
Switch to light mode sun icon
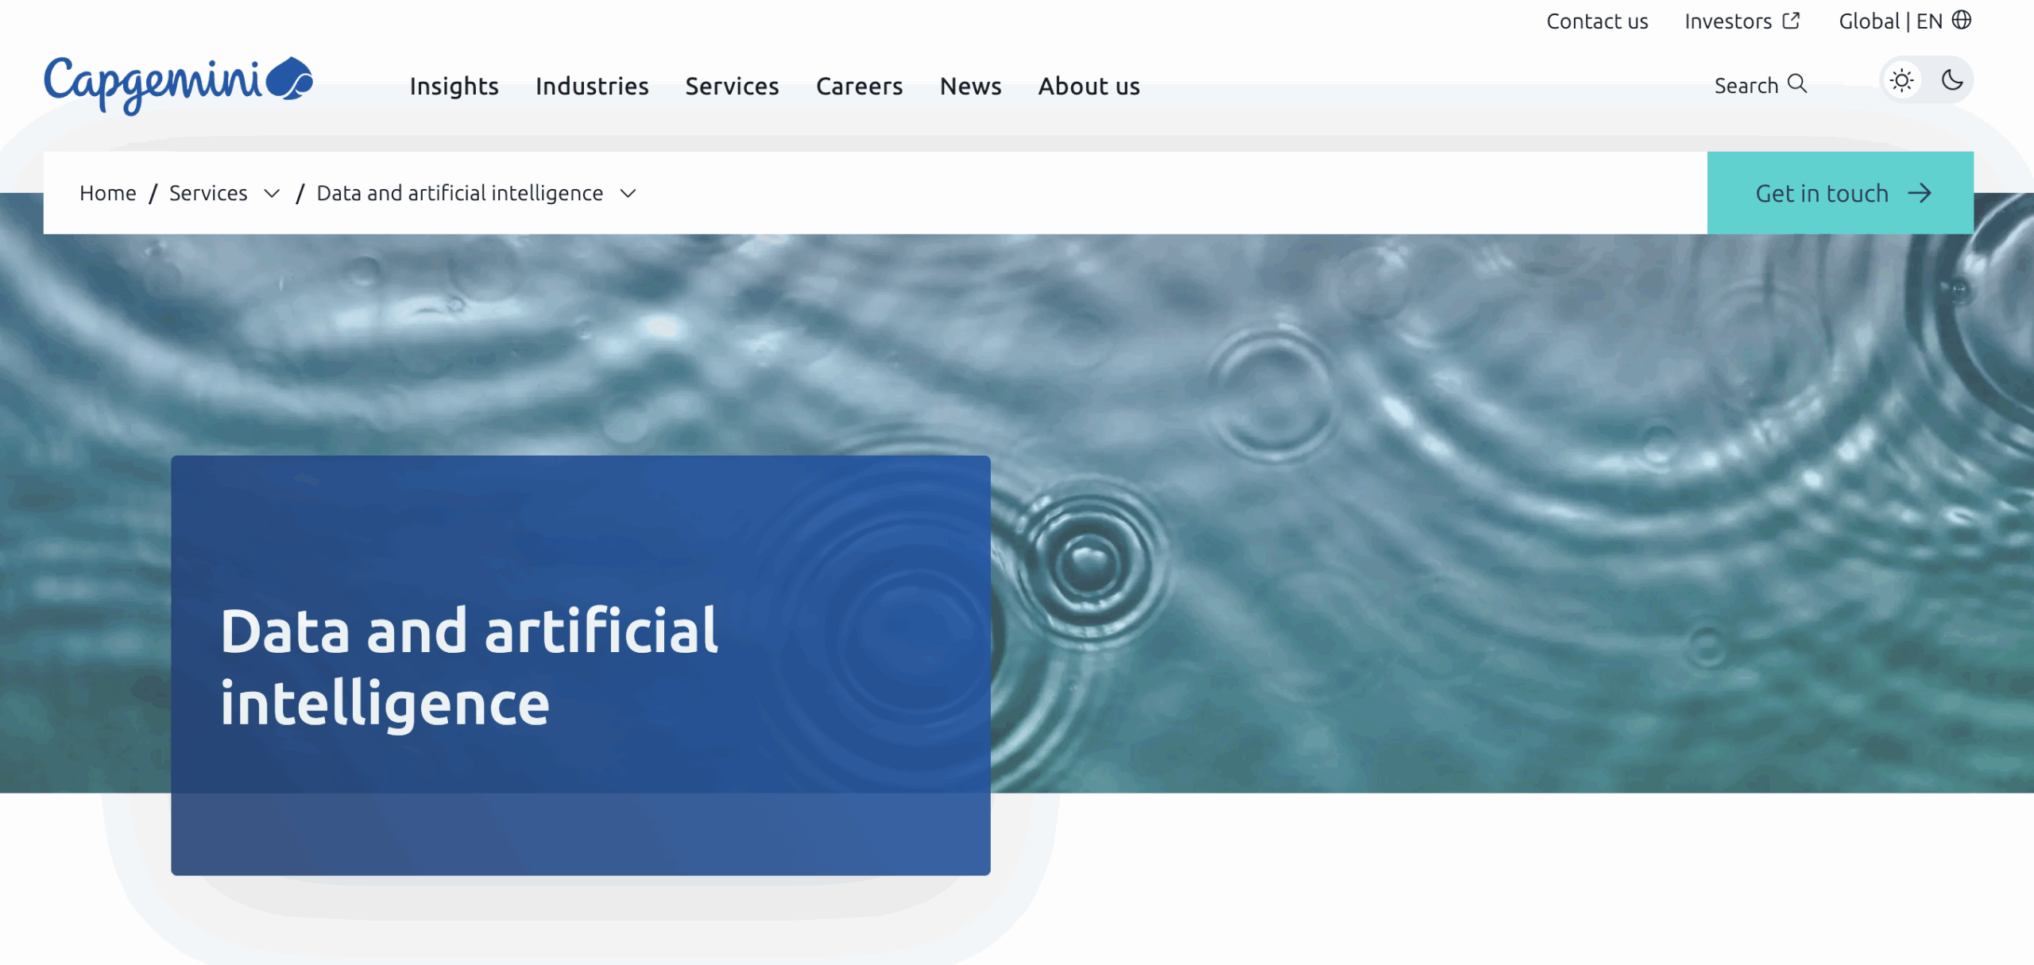pos(1901,81)
